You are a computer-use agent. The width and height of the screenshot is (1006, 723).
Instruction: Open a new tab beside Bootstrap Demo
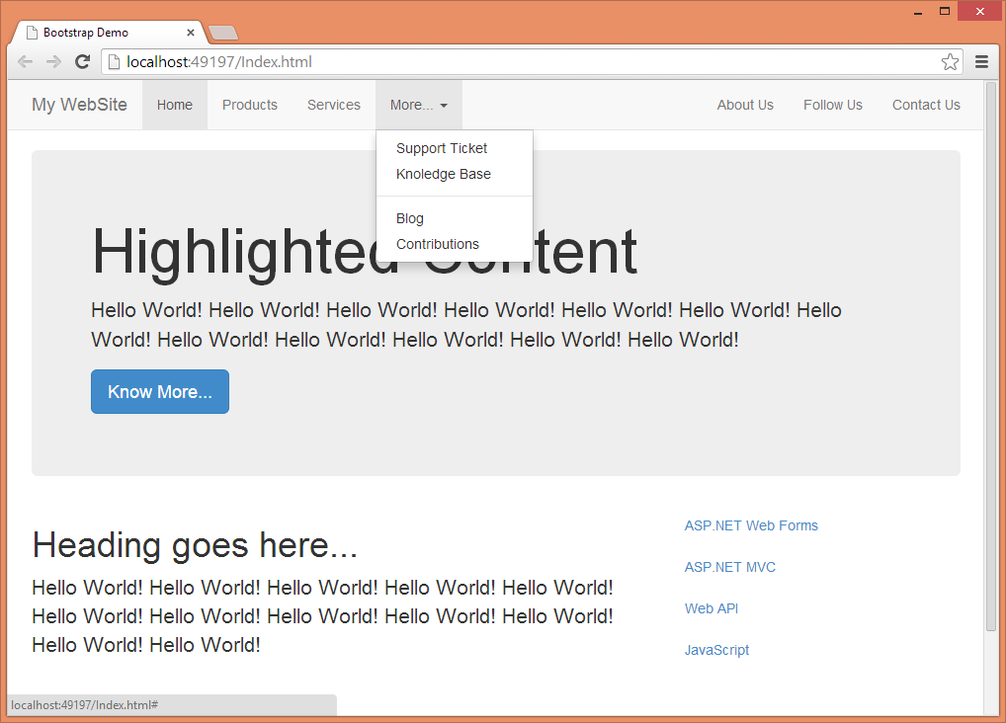coord(223,33)
